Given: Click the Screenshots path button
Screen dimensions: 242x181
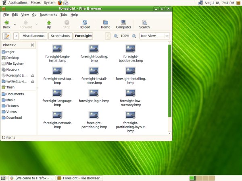Looking at the screenshot, I should [60, 36].
